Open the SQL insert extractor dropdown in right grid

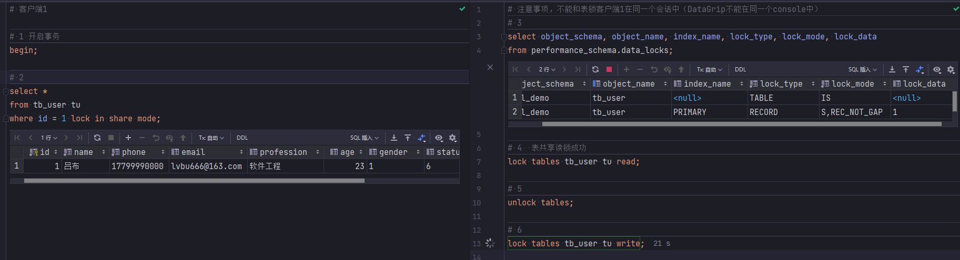863,69
